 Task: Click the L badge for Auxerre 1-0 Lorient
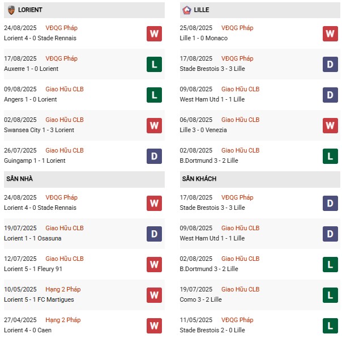[x=154, y=64]
